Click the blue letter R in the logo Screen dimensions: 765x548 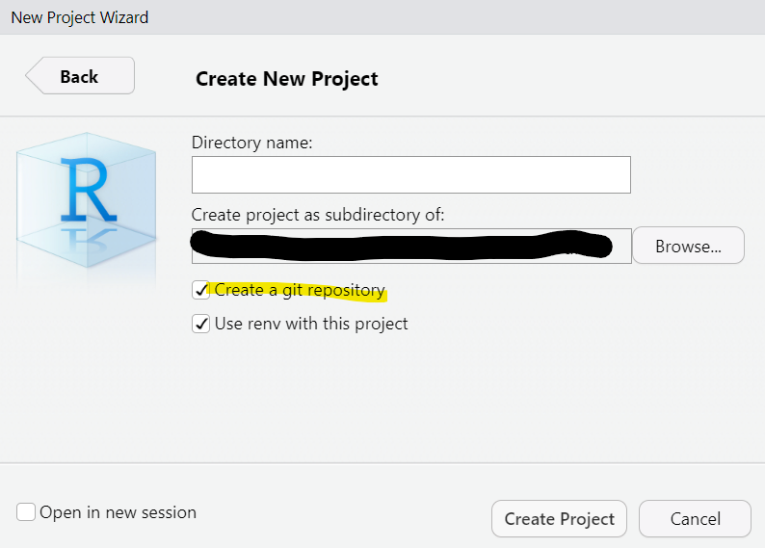[x=87, y=188]
